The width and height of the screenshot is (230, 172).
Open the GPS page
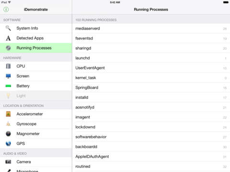coord(36,143)
